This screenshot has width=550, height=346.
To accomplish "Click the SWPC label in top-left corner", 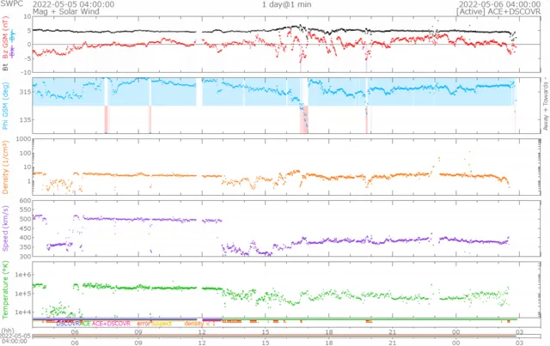I will pyautogui.click(x=12, y=4).
